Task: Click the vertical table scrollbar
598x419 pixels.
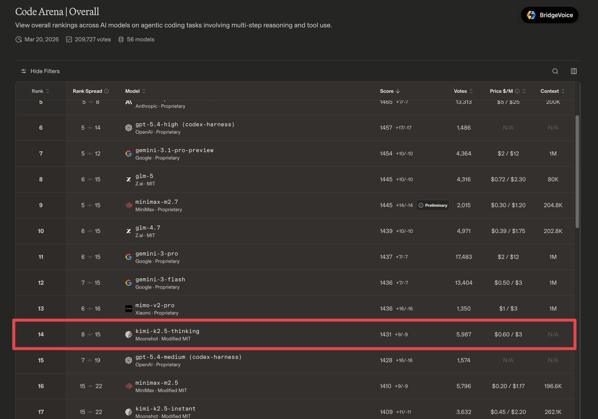Action: pyautogui.click(x=577, y=172)
